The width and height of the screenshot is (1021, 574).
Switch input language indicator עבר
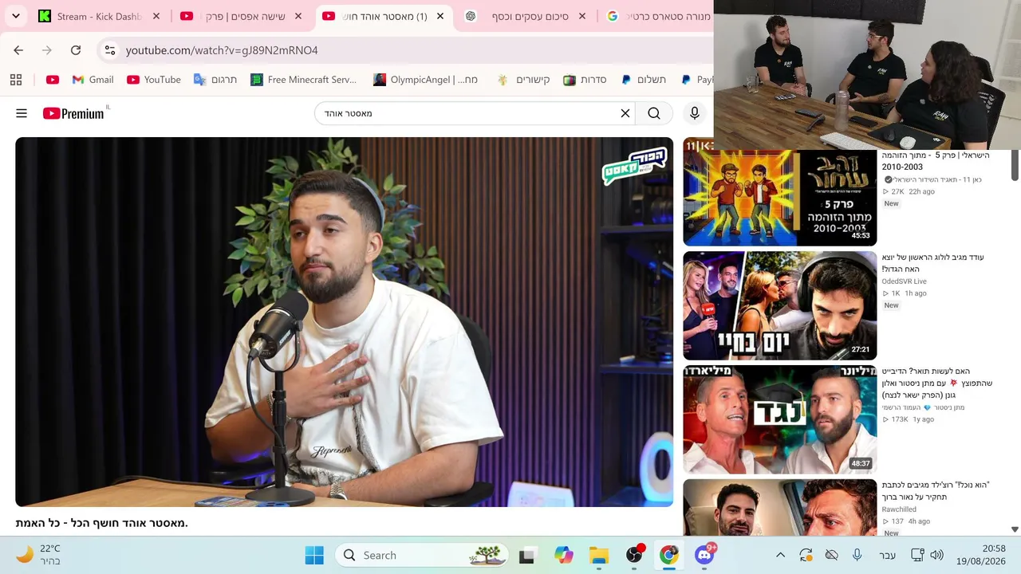(x=887, y=555)
